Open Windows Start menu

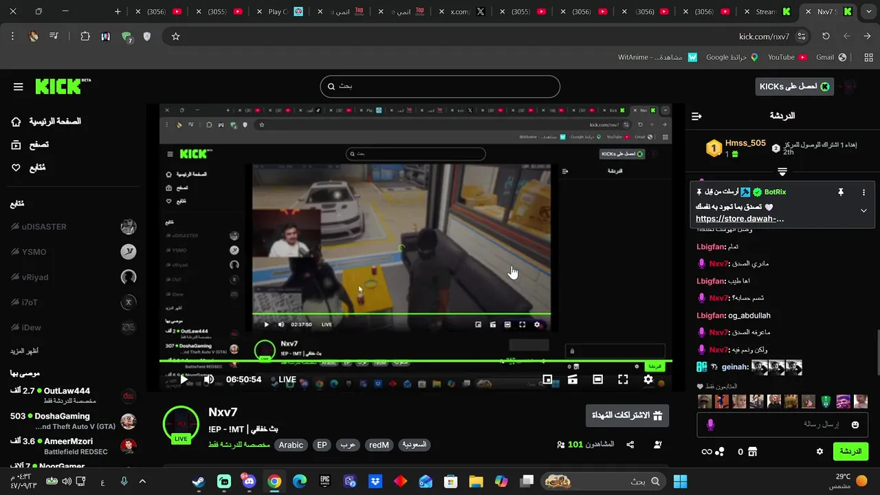(x=681, y=481)
